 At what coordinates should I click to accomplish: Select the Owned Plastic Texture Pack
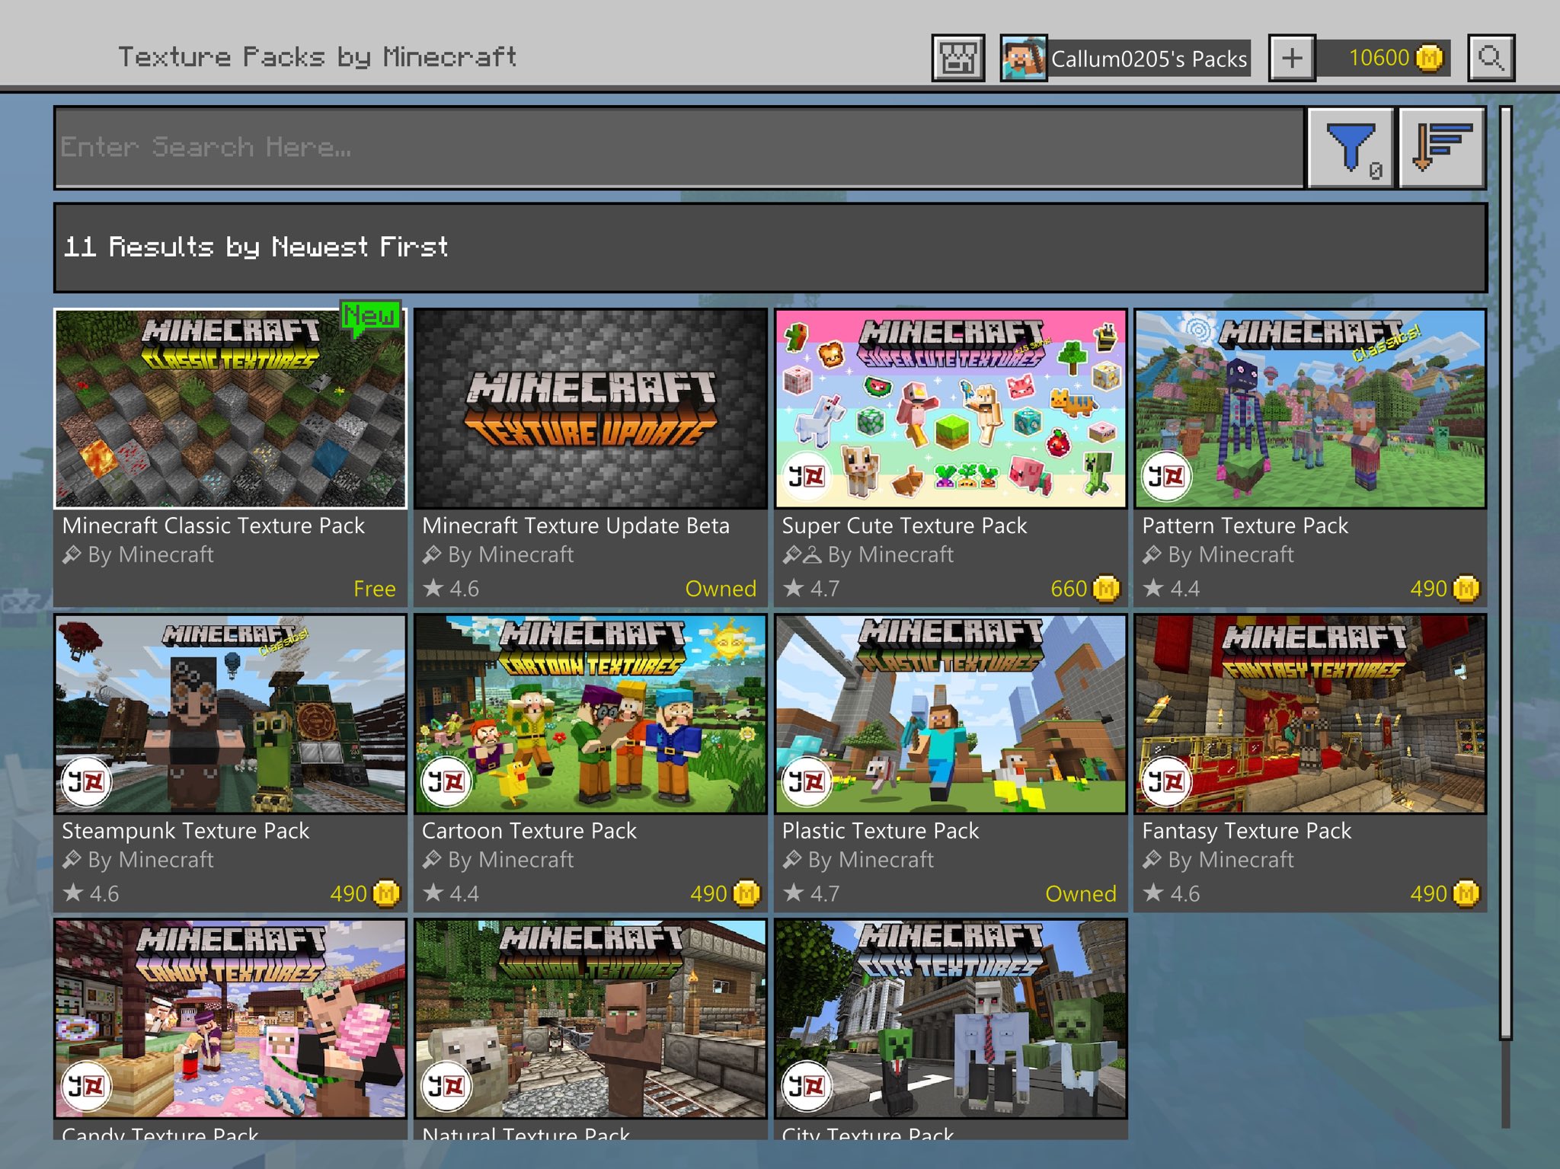(x=950, y=714)
